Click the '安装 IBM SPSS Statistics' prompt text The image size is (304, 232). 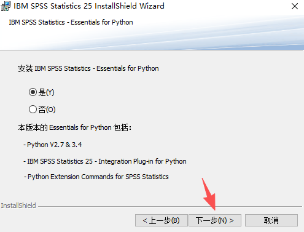[88, 68]
